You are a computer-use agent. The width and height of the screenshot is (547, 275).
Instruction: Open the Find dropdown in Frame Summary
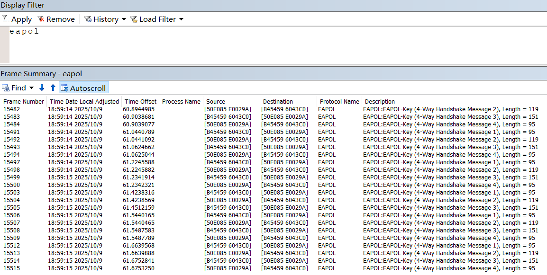(x=18, y=88)
